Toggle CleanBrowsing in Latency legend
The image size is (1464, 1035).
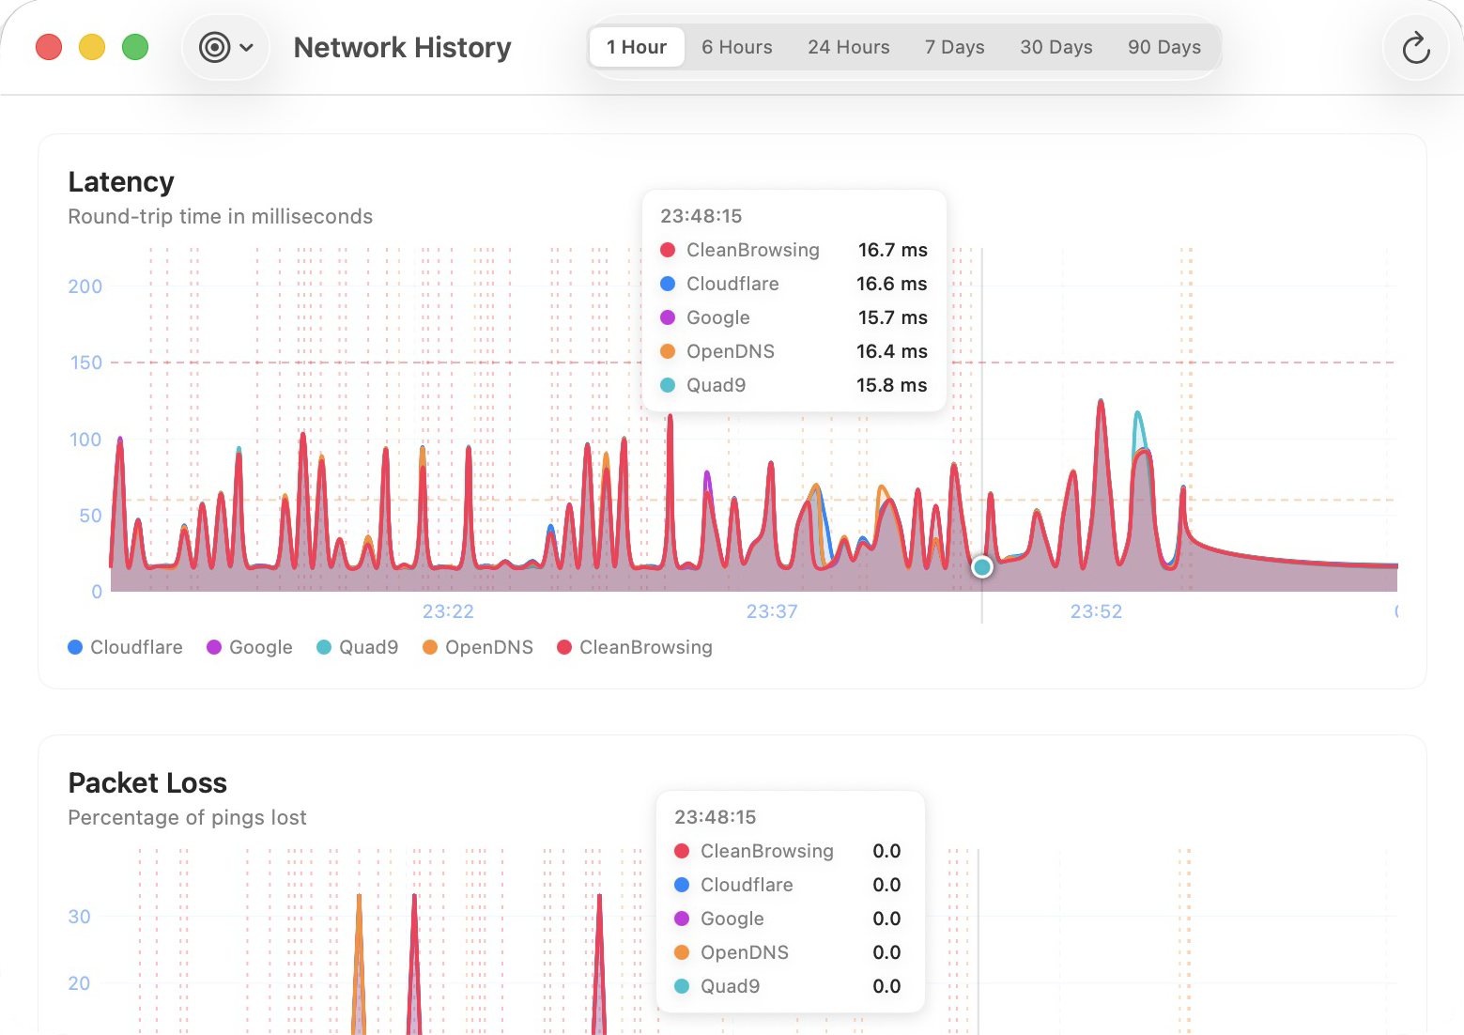[635, 647]
